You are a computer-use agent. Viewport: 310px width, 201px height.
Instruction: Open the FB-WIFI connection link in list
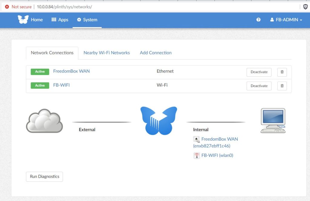coord(61,85)
